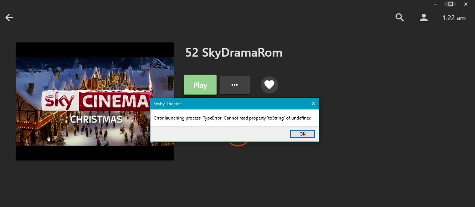The height and width of the screenshot is (207, 475).
Task: Maximize the application window
Action: tap(450, 4)
